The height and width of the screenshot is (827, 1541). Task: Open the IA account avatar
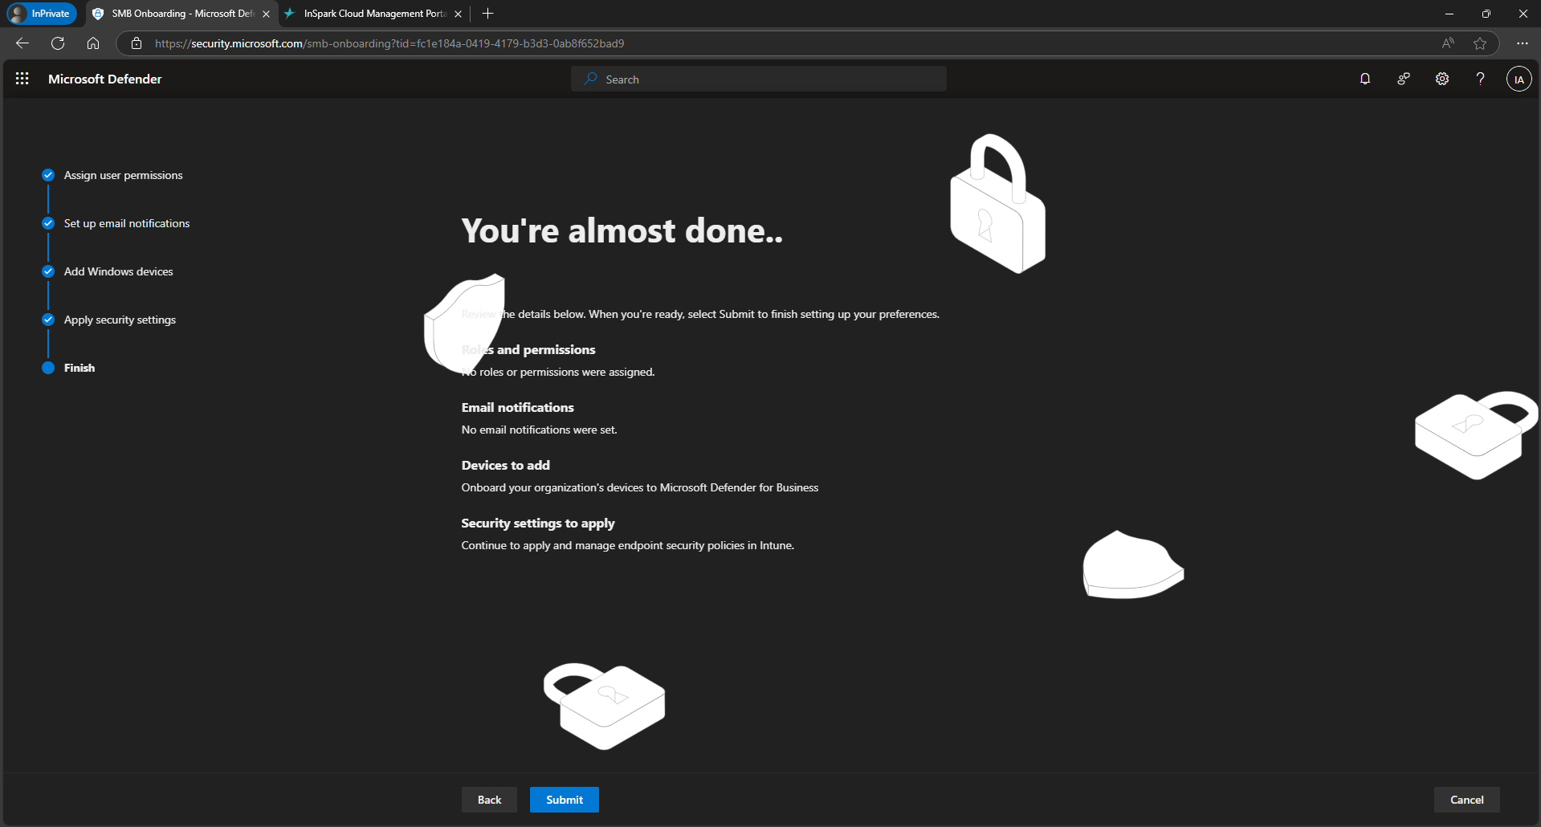click(1519, 79)
